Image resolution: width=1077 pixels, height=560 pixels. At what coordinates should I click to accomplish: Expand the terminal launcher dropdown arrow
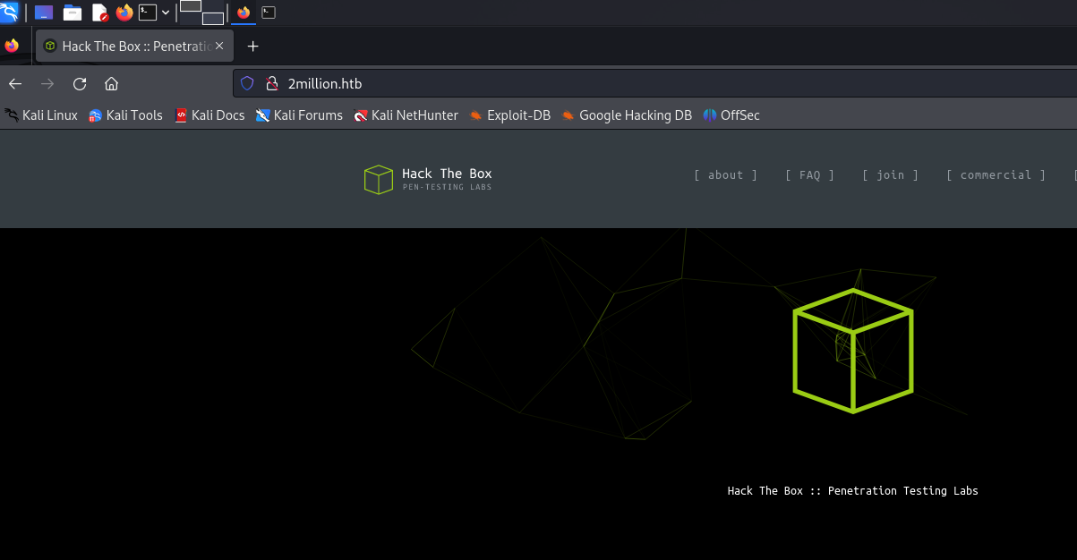(166, 13)
